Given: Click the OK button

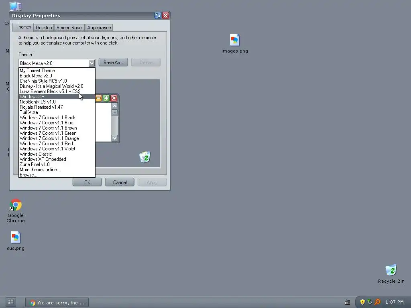Looking at the screenshot, I should (87, 182).
